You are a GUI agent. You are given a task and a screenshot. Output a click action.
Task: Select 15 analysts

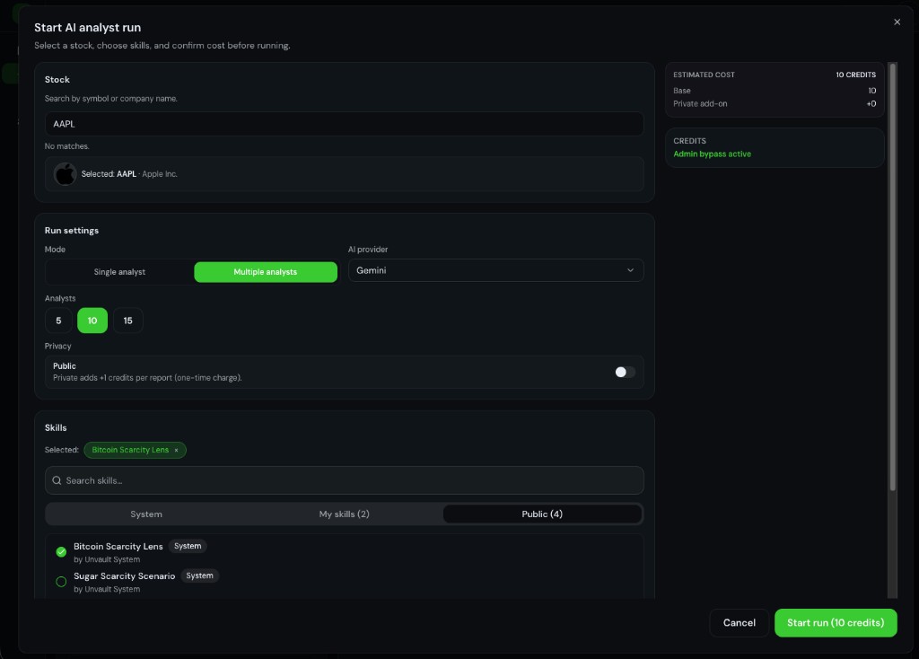[127, 320]
